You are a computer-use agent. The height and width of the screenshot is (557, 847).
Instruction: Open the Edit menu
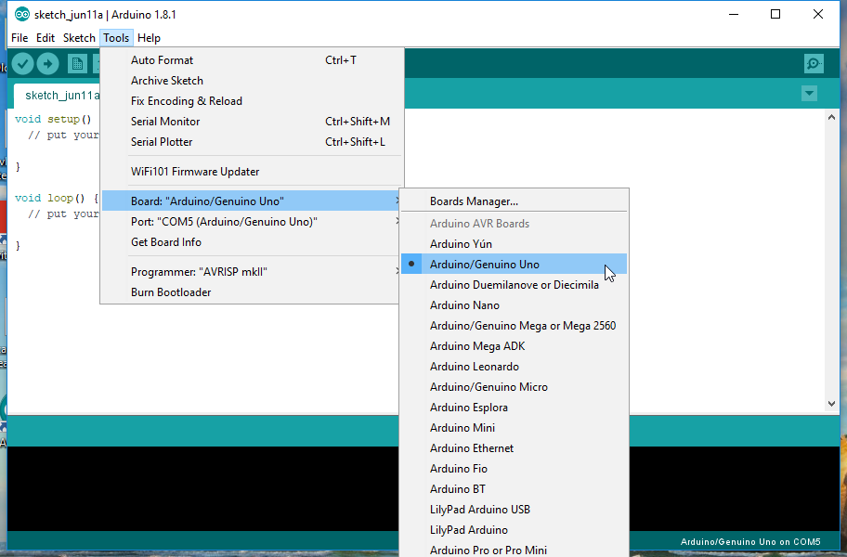coord(46,38)
